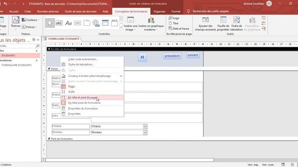Open the Accueil ribbon tab
Viewport: 298px width, 167px height.
click(x=14, y=11)
